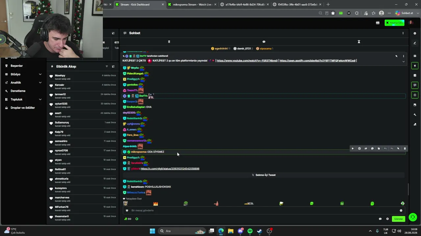Click the Gönder send button
421x236 pixels.
tap(398, 219)
